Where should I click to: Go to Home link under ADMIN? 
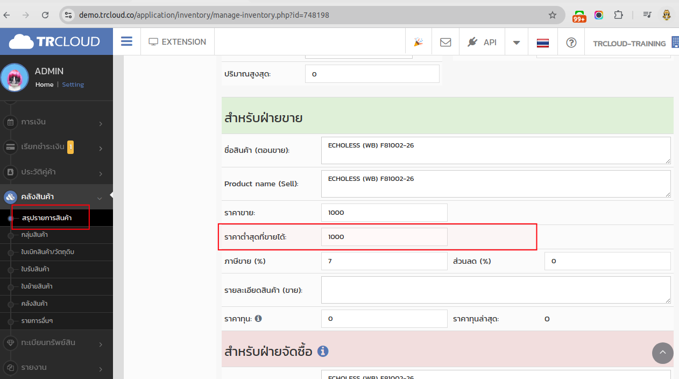pyautogui.click(x=45, y=85)
